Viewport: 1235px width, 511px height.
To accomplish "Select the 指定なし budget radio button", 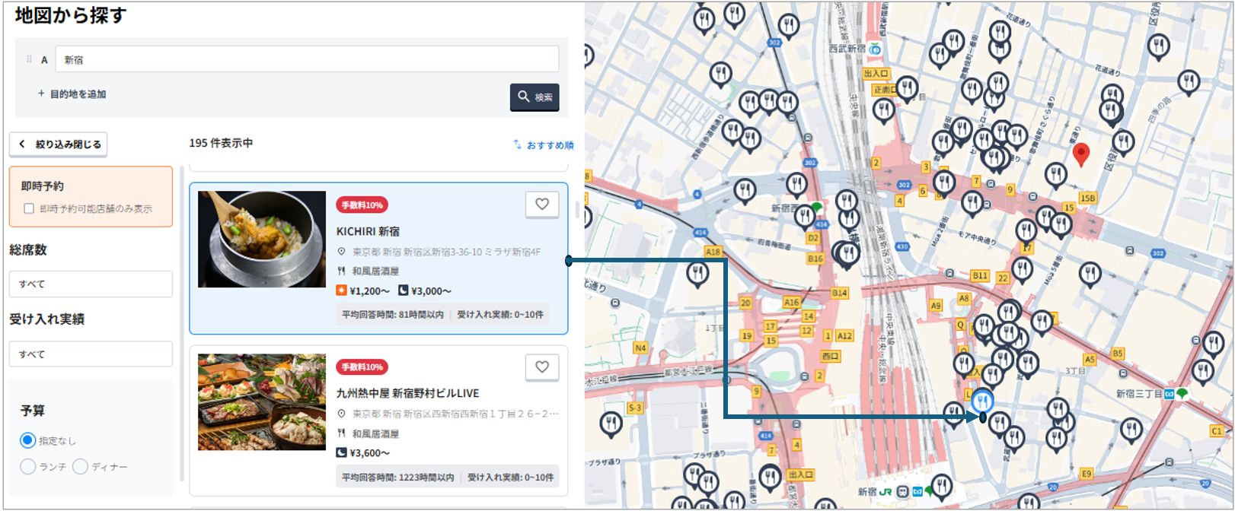I will coord(28,440).
